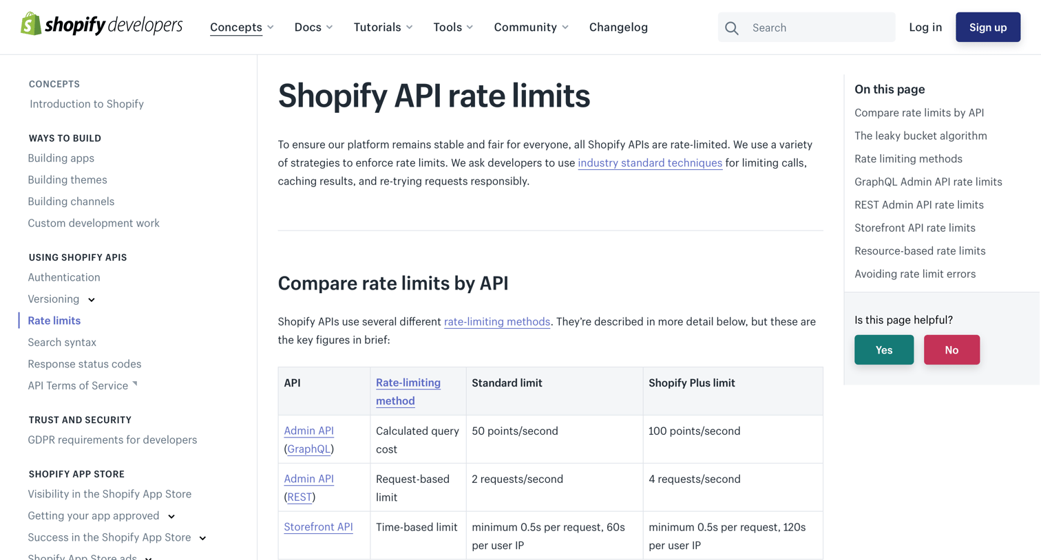Jump to Storefront API rate limits section
Viewport: 1041px width, 560px height.
click(914, 228)
